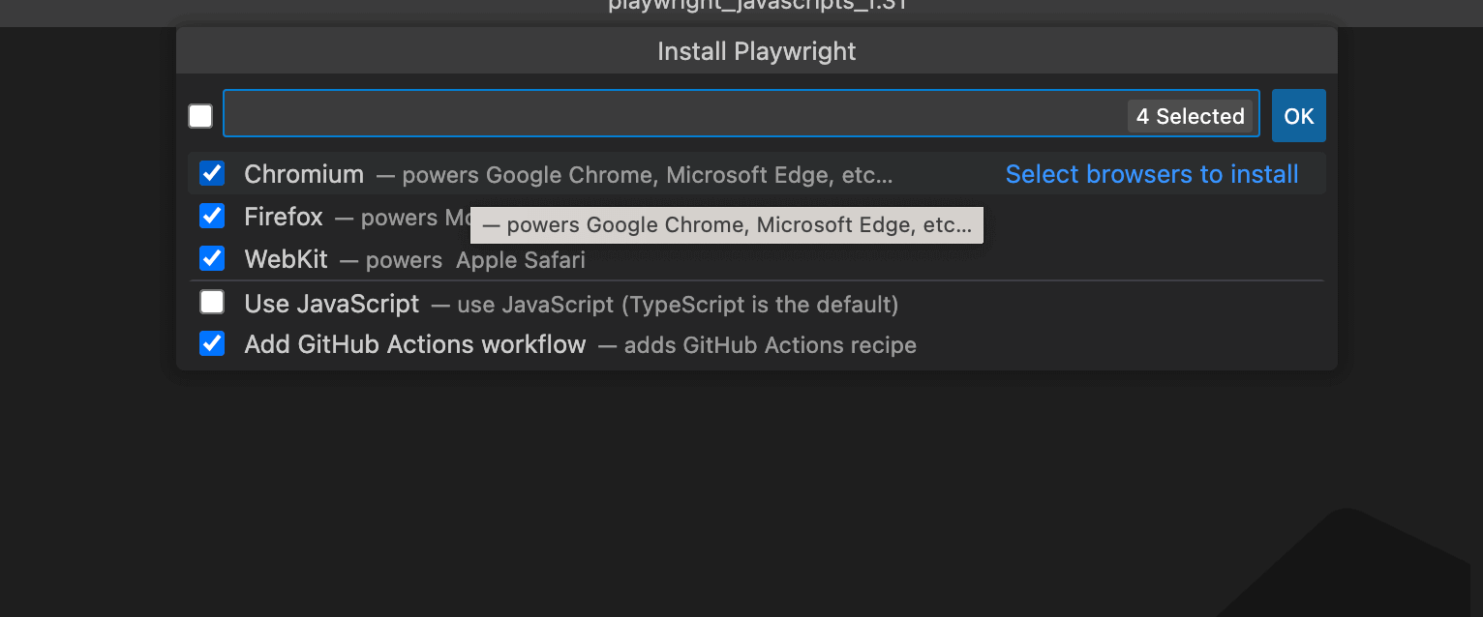This screenshot has height=617, width=1483.
Task: Click the "4 Selected" count badge
Action: [1190, 116]
